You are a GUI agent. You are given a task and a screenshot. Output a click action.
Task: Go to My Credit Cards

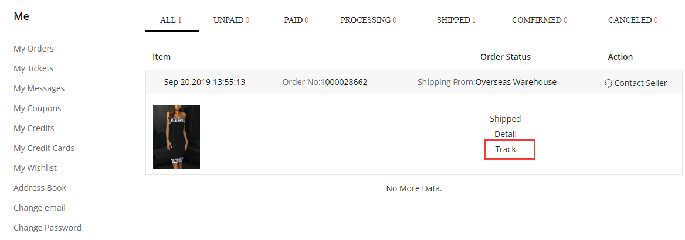pyautogui.click(x=43, y=148)
